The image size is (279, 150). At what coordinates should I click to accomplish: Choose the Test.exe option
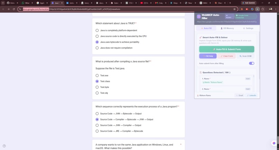click(97, 76)
